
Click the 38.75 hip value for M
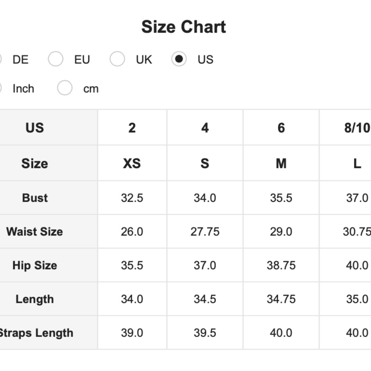(x=281, y=265)
